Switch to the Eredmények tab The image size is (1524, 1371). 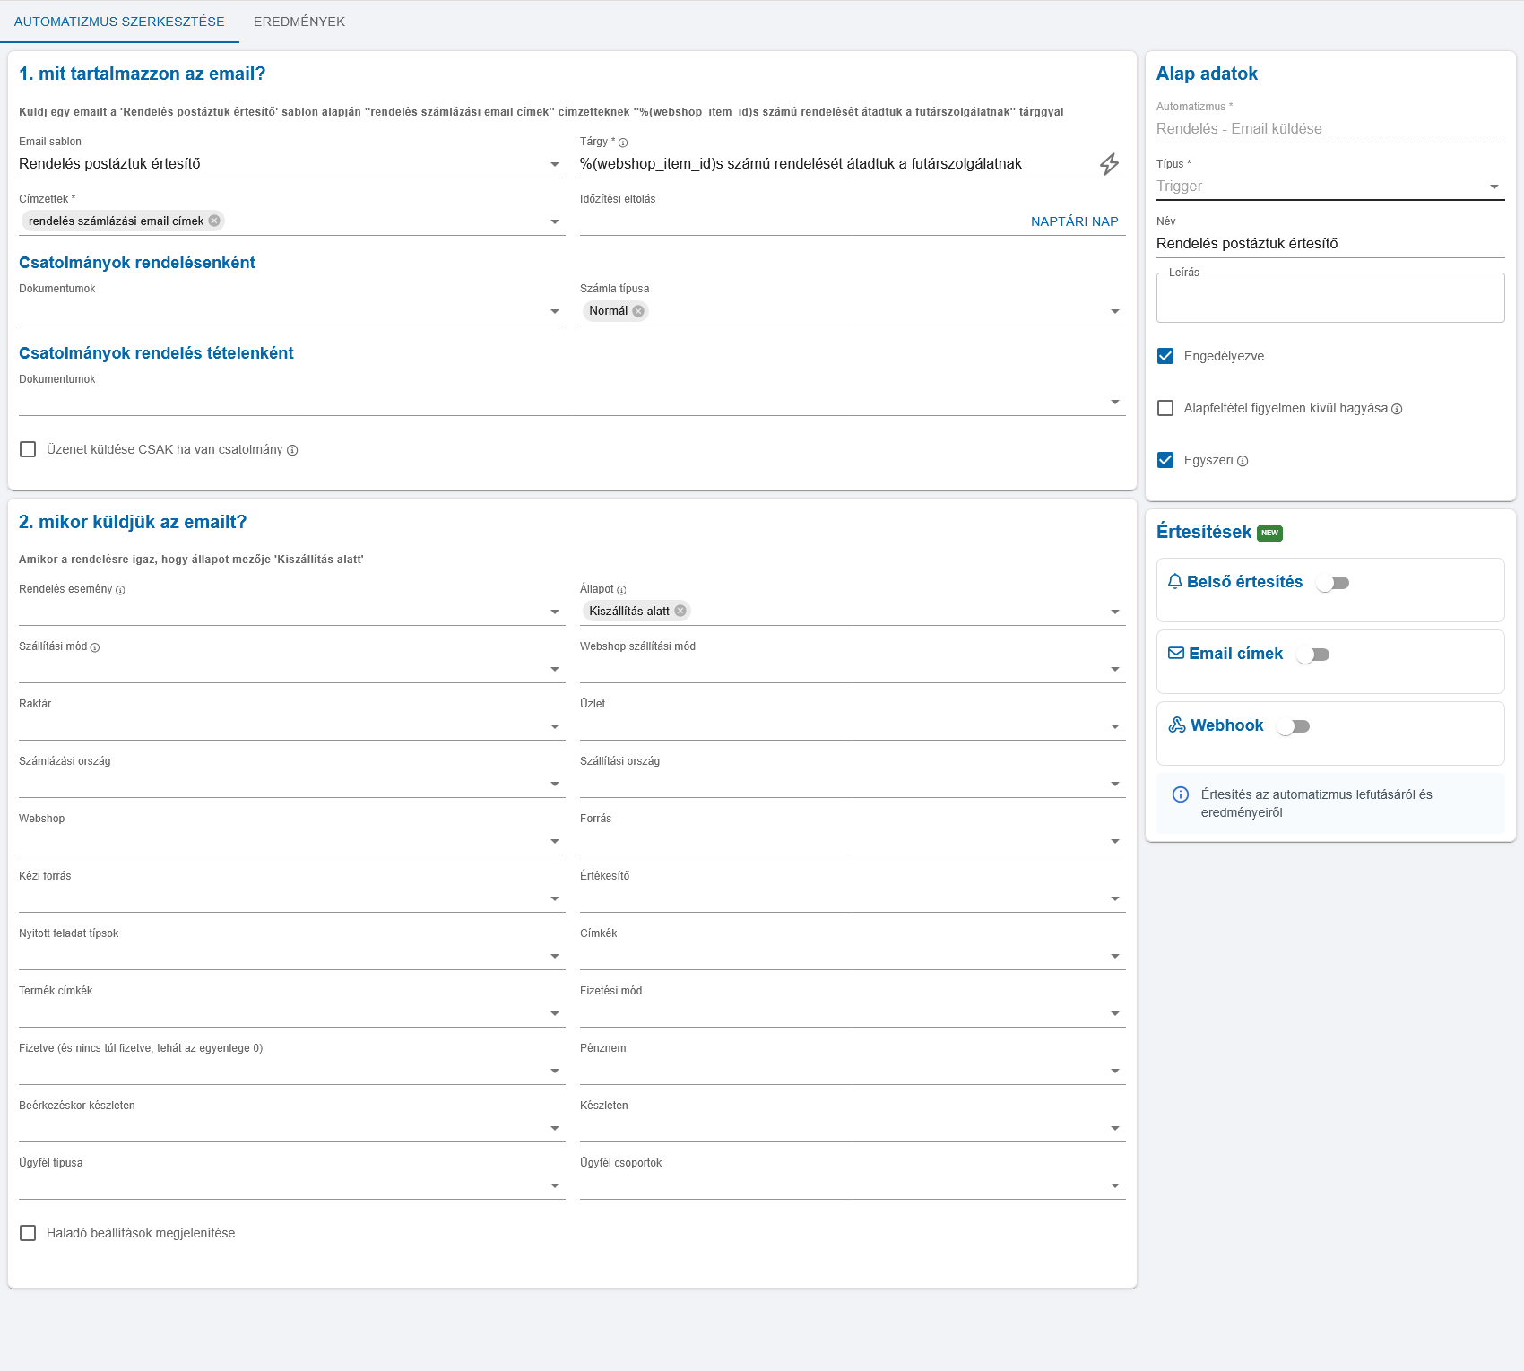coord(299,22)
